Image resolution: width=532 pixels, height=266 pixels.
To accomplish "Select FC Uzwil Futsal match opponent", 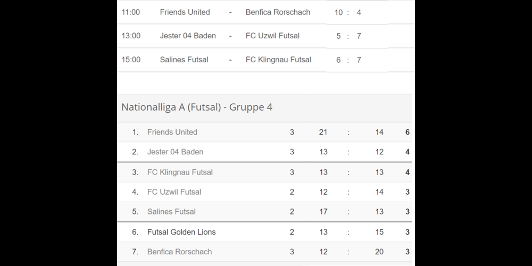I will click(x=272, y=36).
